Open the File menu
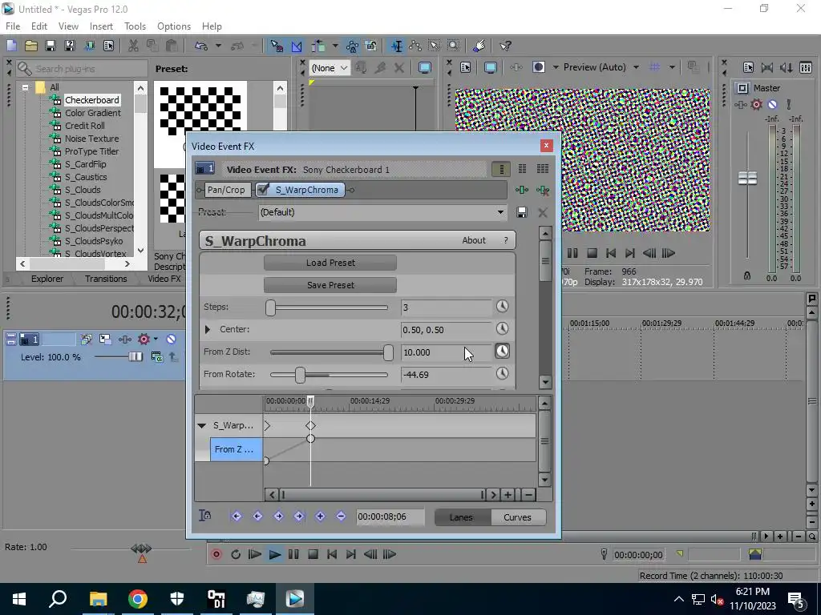The width and height of the screenshot is (821, 615). [13, 26]
